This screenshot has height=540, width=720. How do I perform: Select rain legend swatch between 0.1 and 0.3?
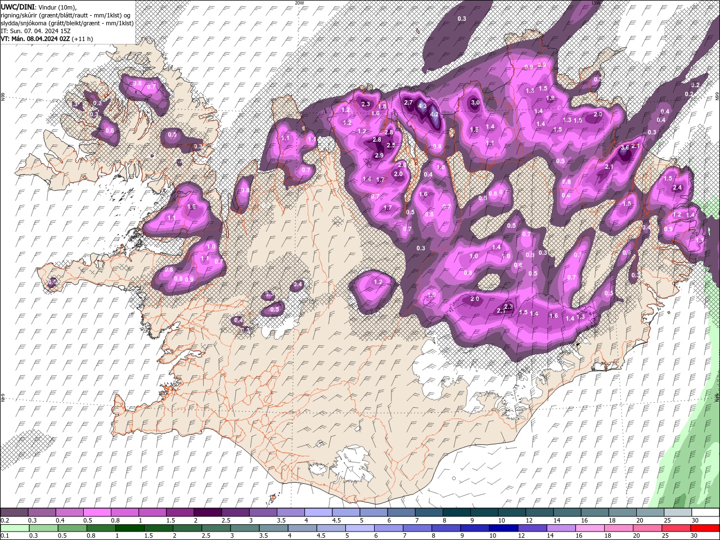pyautogui.click(x=15, y=528)
